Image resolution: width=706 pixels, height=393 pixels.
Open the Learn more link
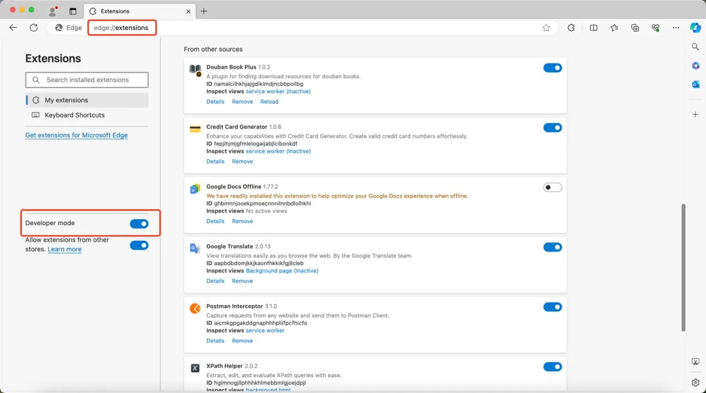pyautogui.click(x=65, y=249)
